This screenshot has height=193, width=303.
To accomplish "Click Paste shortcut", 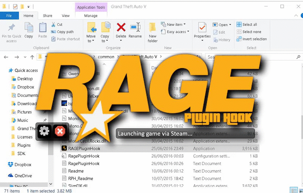I will (66, 39).
